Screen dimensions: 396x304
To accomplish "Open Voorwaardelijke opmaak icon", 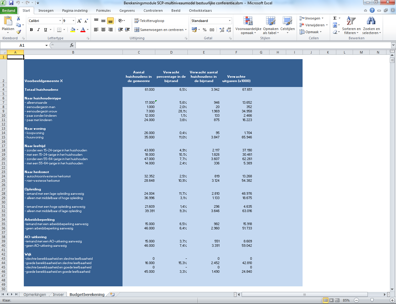I will coord(248,21).
